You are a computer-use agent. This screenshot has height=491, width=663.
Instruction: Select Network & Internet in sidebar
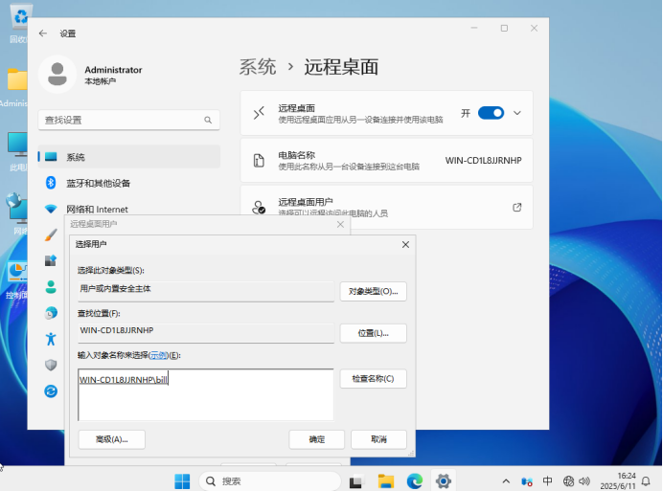click(x=96, y=209)
